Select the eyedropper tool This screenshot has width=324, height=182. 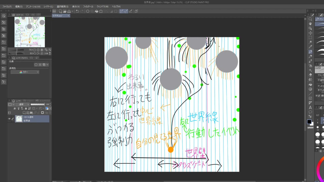coord(310,47)
